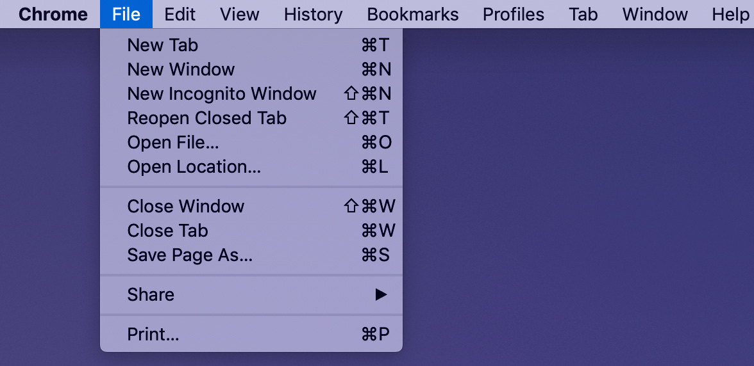Close the open File menu
Image resolution: width=754 pixels, height=366 pixels.
pos(126,14)
